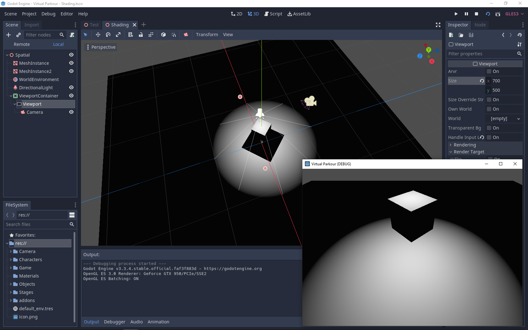The height and width of the screenshot is (330, 528).
Task: Attach a script to selected node
Action: (72, 35)
